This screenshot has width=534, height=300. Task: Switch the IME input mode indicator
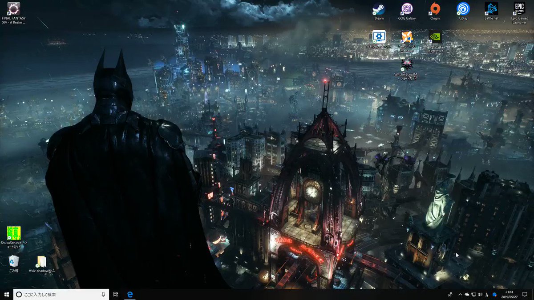coord(487,294)
